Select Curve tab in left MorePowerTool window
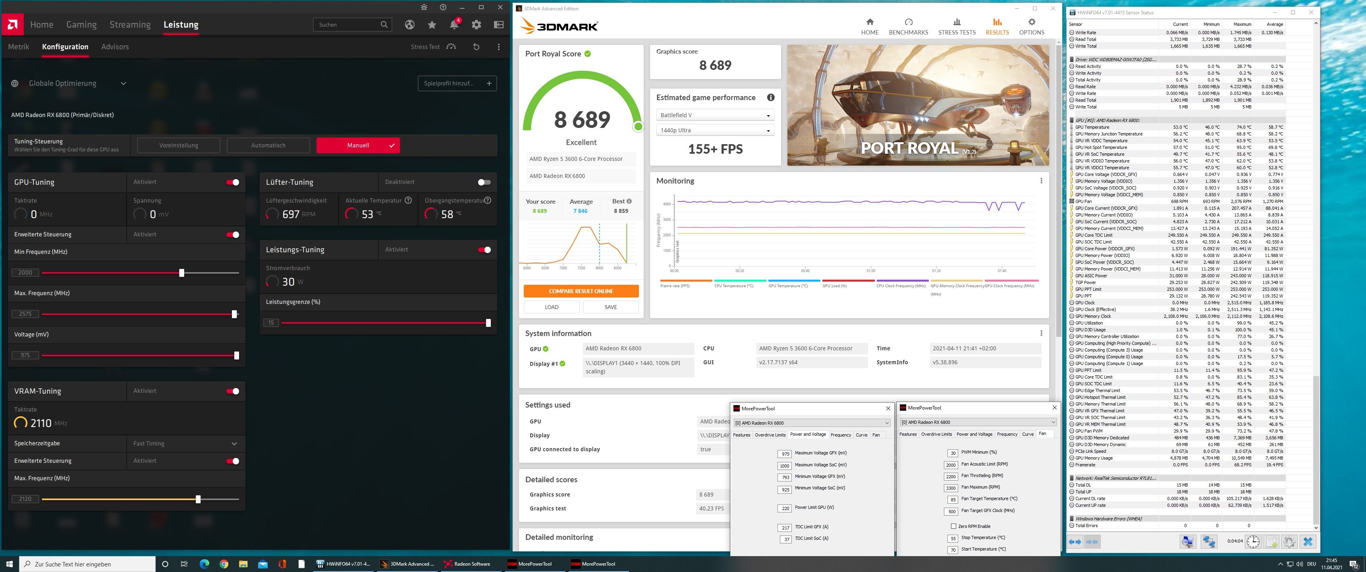1366x572 pixels. pos(862,435)
